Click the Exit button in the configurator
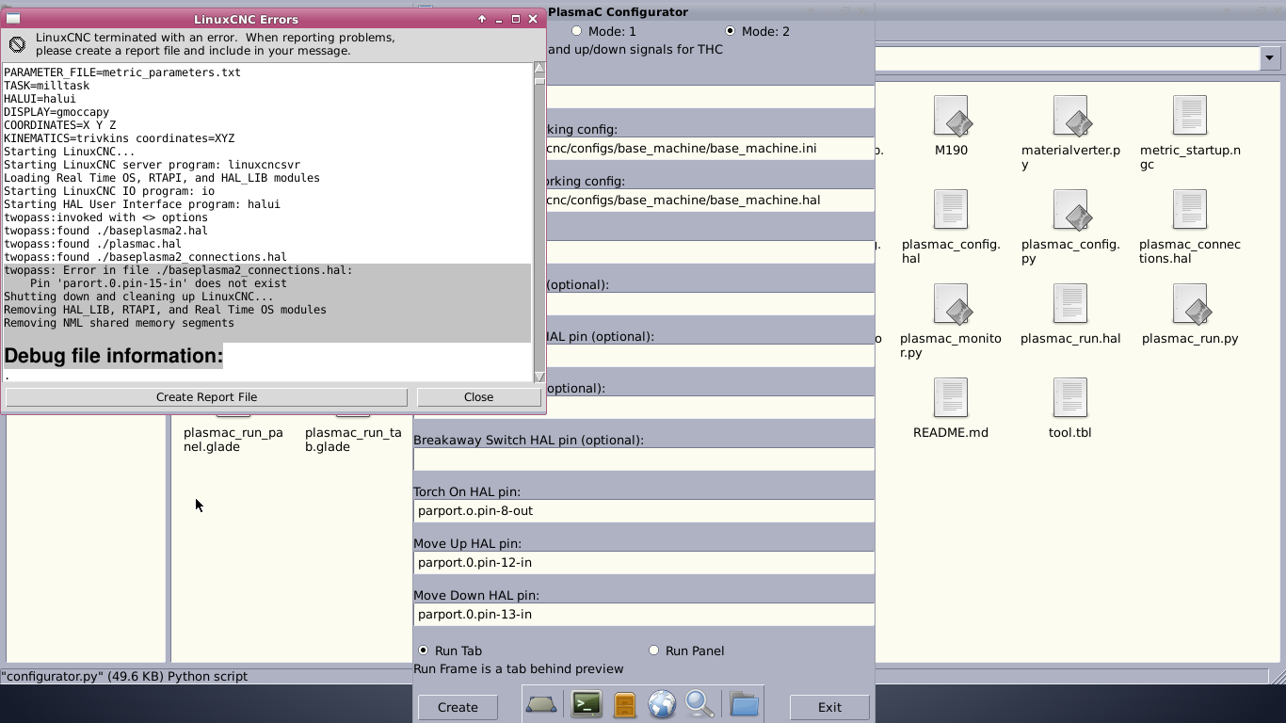 [829, 707]
